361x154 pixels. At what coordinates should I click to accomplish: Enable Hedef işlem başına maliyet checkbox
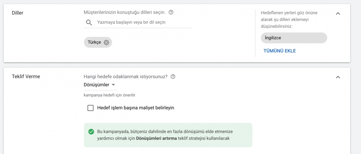(91, 108)
